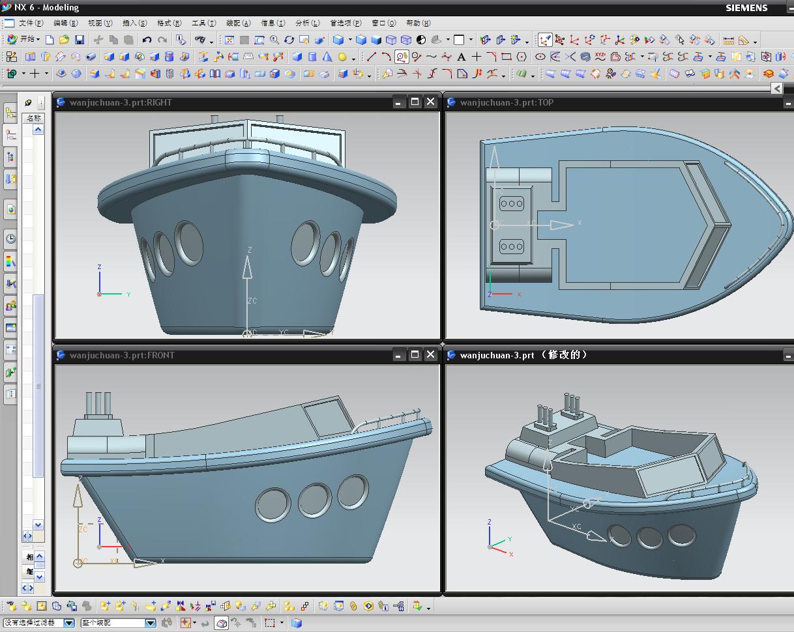Expand the selection rectangle dropdown arrow
Viewport: 794px width, 632px height.
pos(282,623)
